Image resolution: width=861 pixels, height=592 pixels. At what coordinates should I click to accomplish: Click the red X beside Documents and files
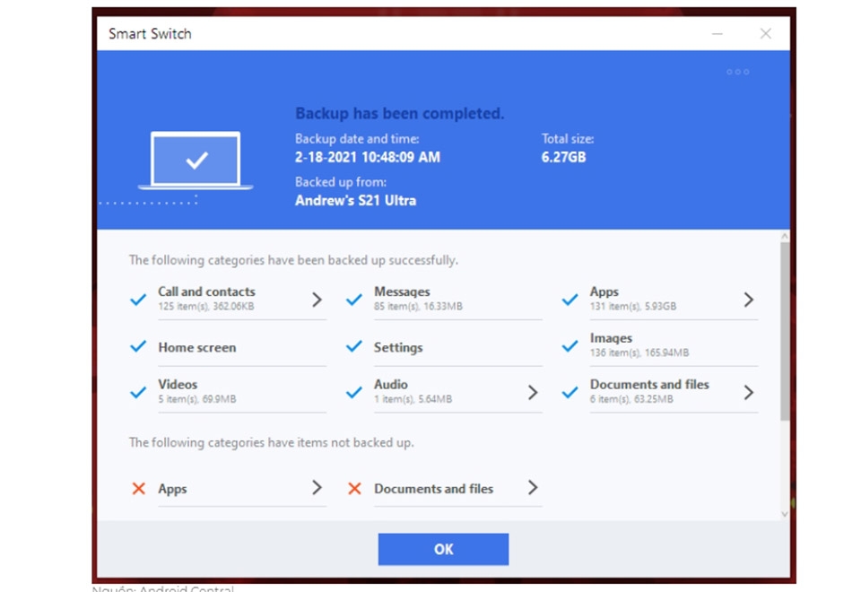tap(355, 488)
